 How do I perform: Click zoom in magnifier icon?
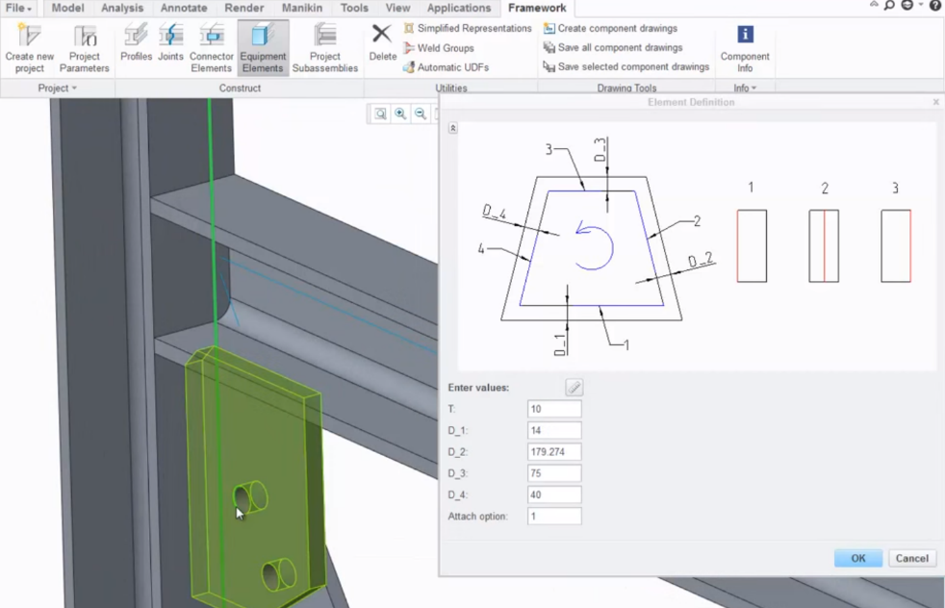click(x=400, y=114)
